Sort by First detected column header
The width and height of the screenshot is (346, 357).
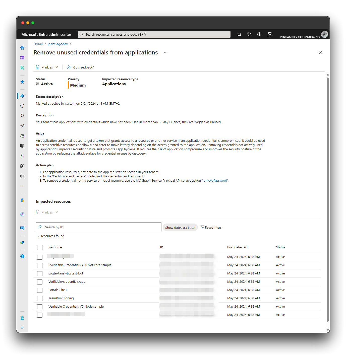(237, 247)
